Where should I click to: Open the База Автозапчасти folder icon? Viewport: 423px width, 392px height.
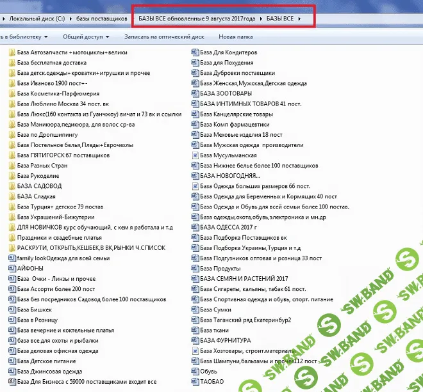pos(12,53)
